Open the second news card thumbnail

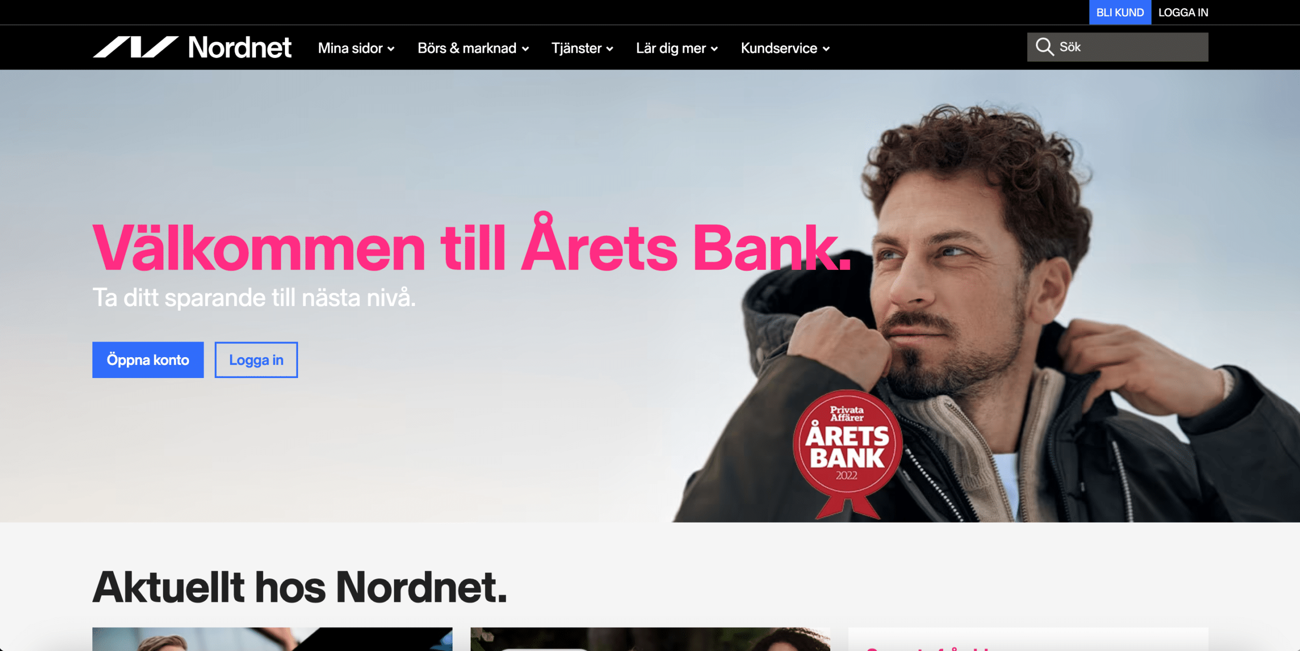[x=650, y=639]
